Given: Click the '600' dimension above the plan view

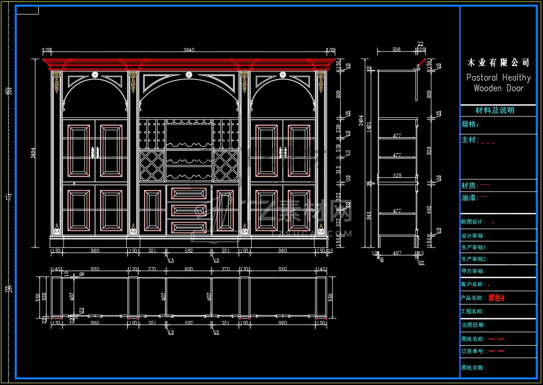Looking at the screenshot, I should (188, 269).
